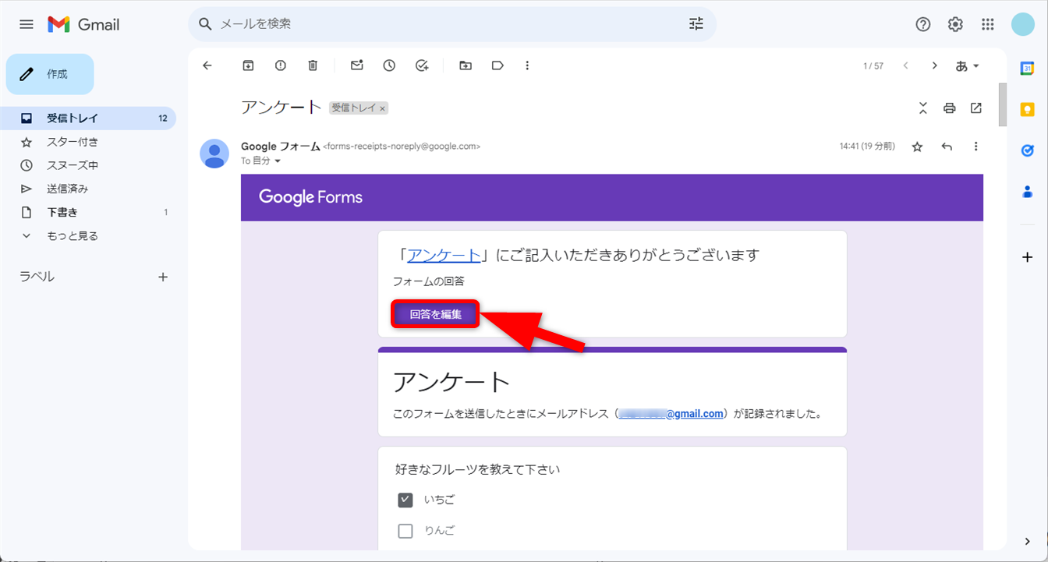Screen dimensions: 1048x562
Task: Star the Google フォーム message
Action: pos(917,147)
